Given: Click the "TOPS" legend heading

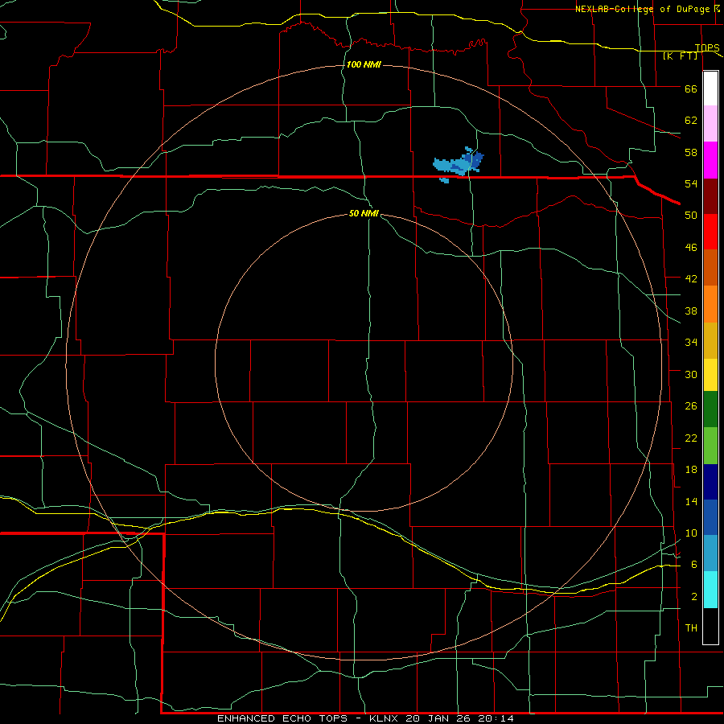Looking at the screenshot, I should [707, 47].
